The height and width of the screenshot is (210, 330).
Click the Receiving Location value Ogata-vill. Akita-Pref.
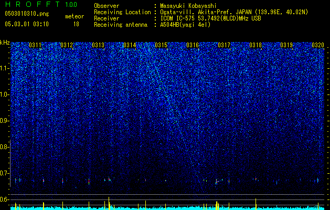tap(197, 12)
